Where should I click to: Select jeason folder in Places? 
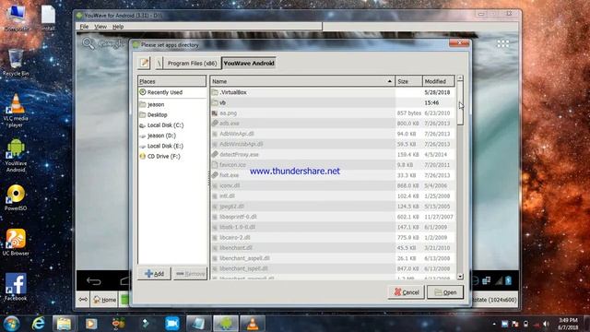point(172,104)
